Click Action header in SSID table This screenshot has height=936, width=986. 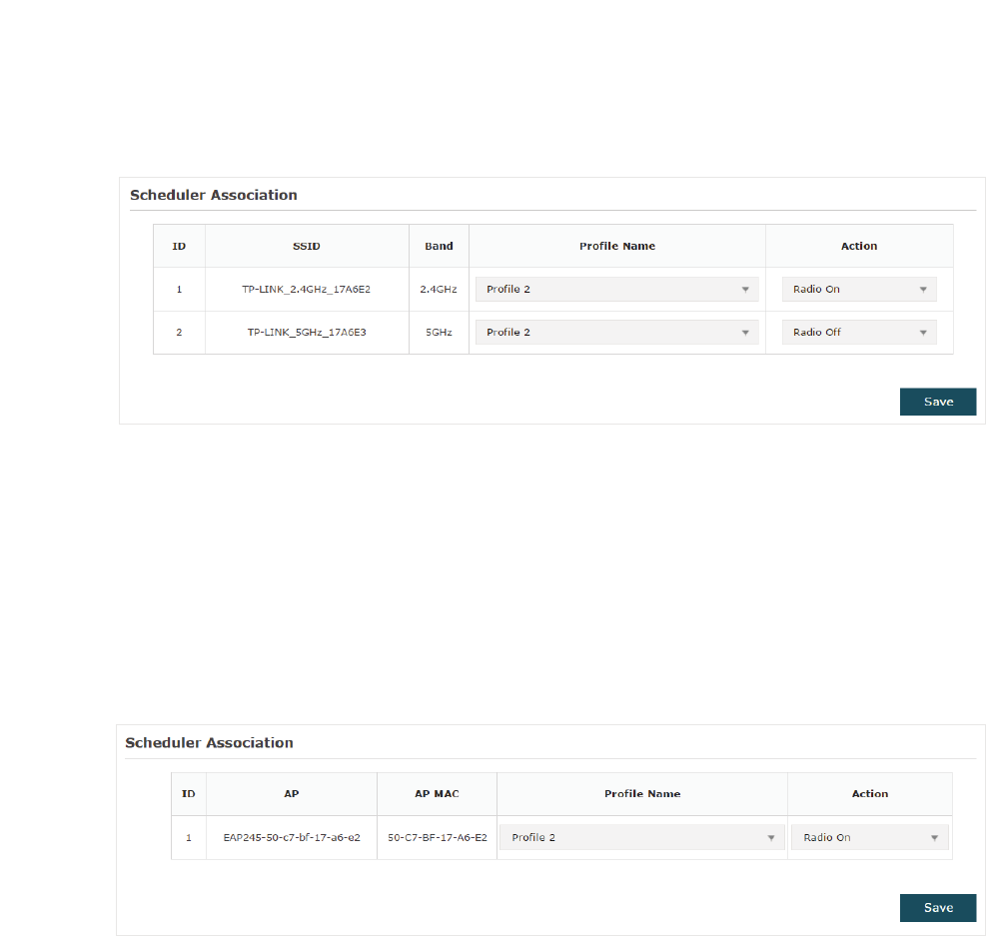pos(859,246)
